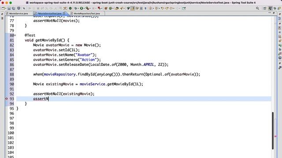Click the vertical scrollbar thumb in editor
This screenshot has height=158, width=282.
(x=273, y=131)
